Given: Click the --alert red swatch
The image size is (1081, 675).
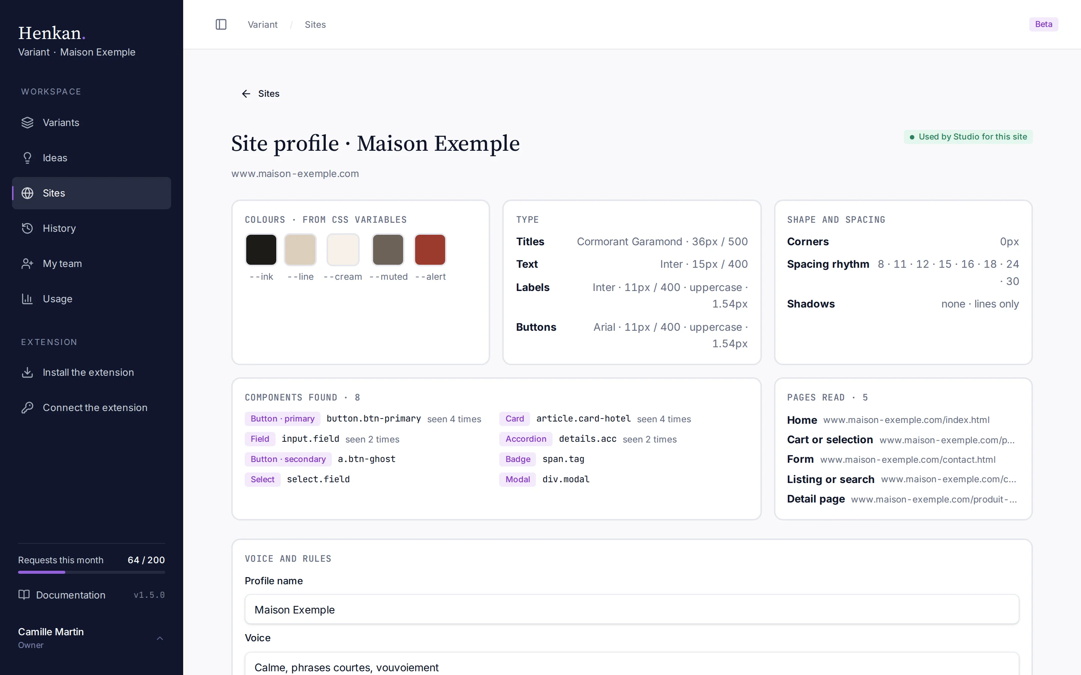Looking at the screenshot, I should 430,249.
